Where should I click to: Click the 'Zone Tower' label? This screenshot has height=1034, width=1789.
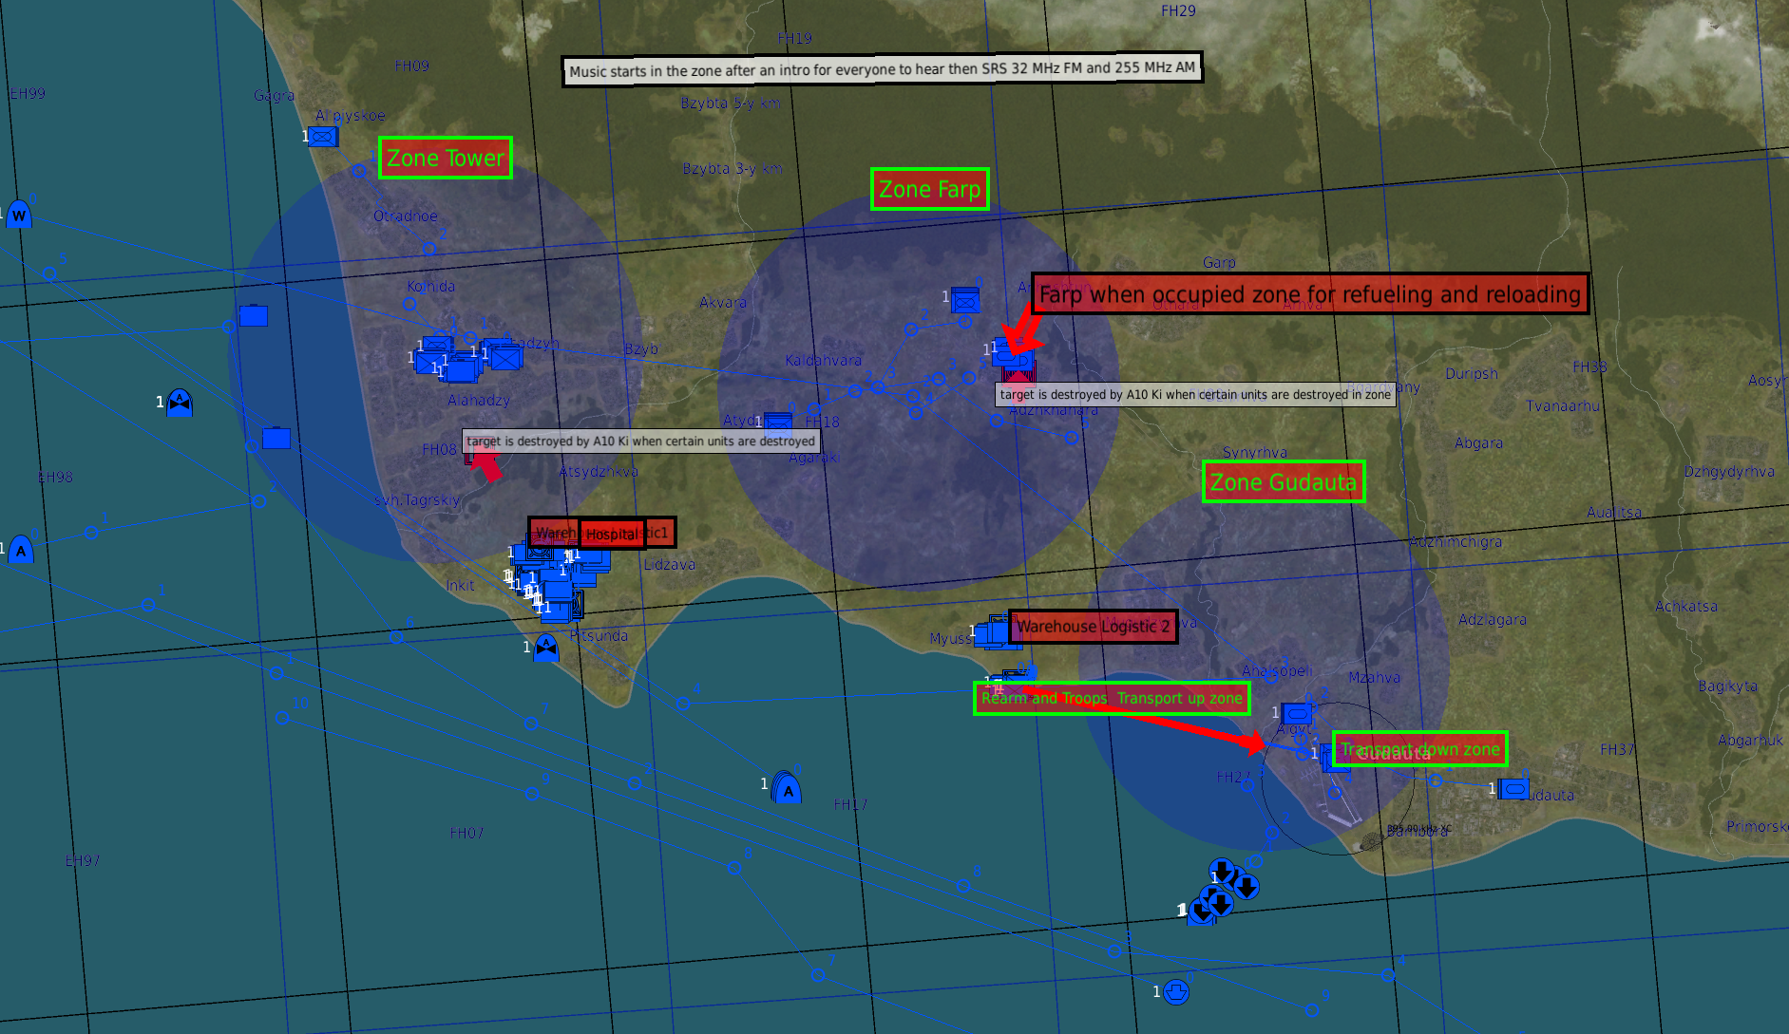(446, 158)
